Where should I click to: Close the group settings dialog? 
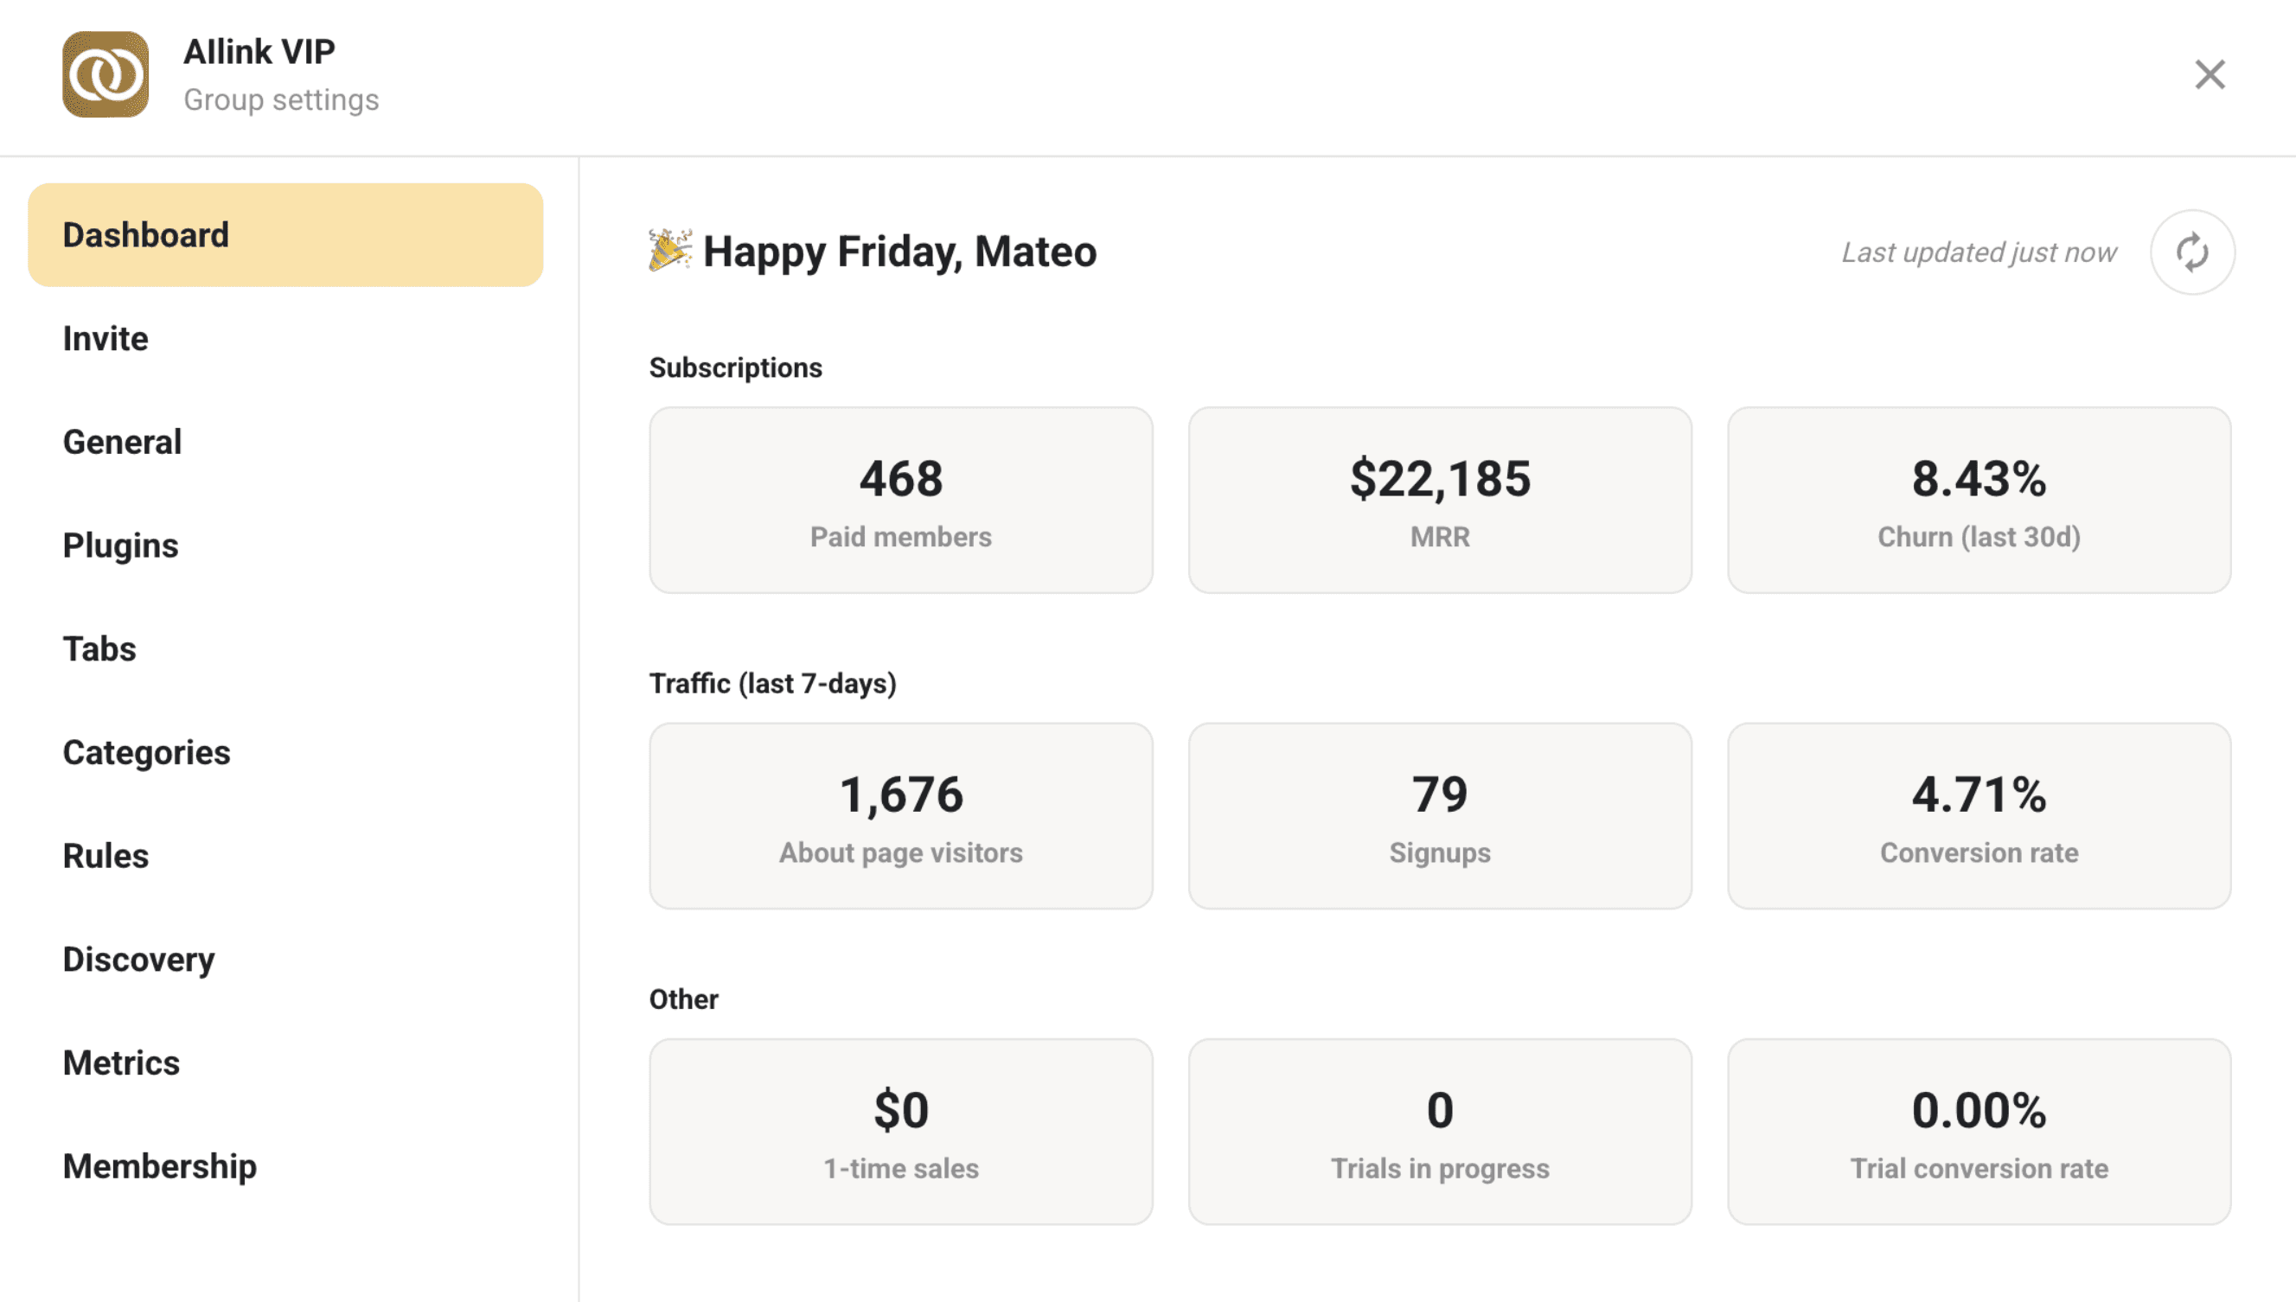[2210, 74]
